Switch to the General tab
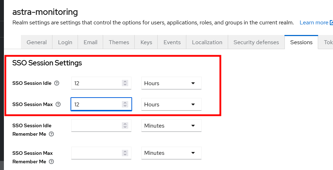This screenshot has width=333, height=170. (36, 42)
